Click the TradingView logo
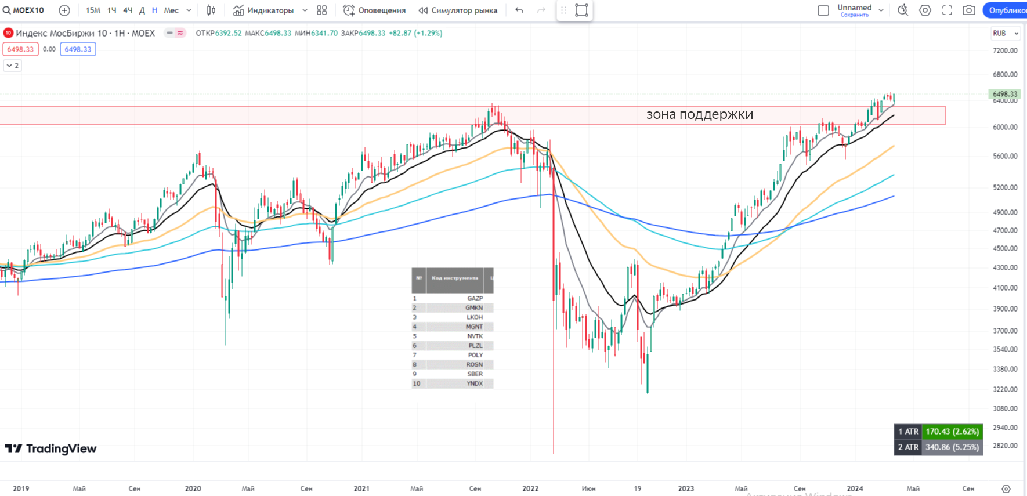This screenshot has height=496, width=1027. (x=51, y=448)
